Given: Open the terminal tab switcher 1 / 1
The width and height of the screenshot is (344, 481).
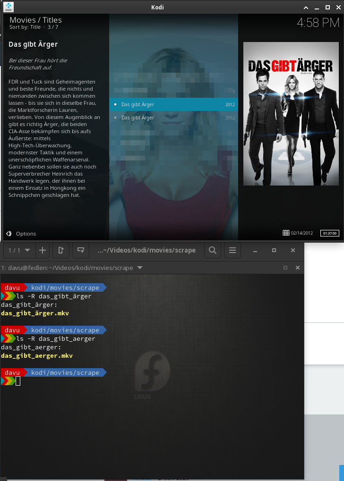Looking at the screenshot, I should 19,250.
